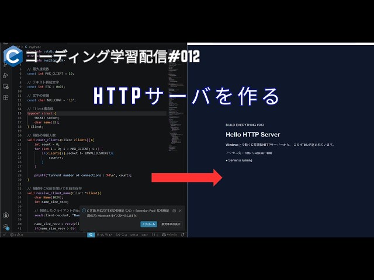Open the Accounts menu in activity bar

[6, 215]
